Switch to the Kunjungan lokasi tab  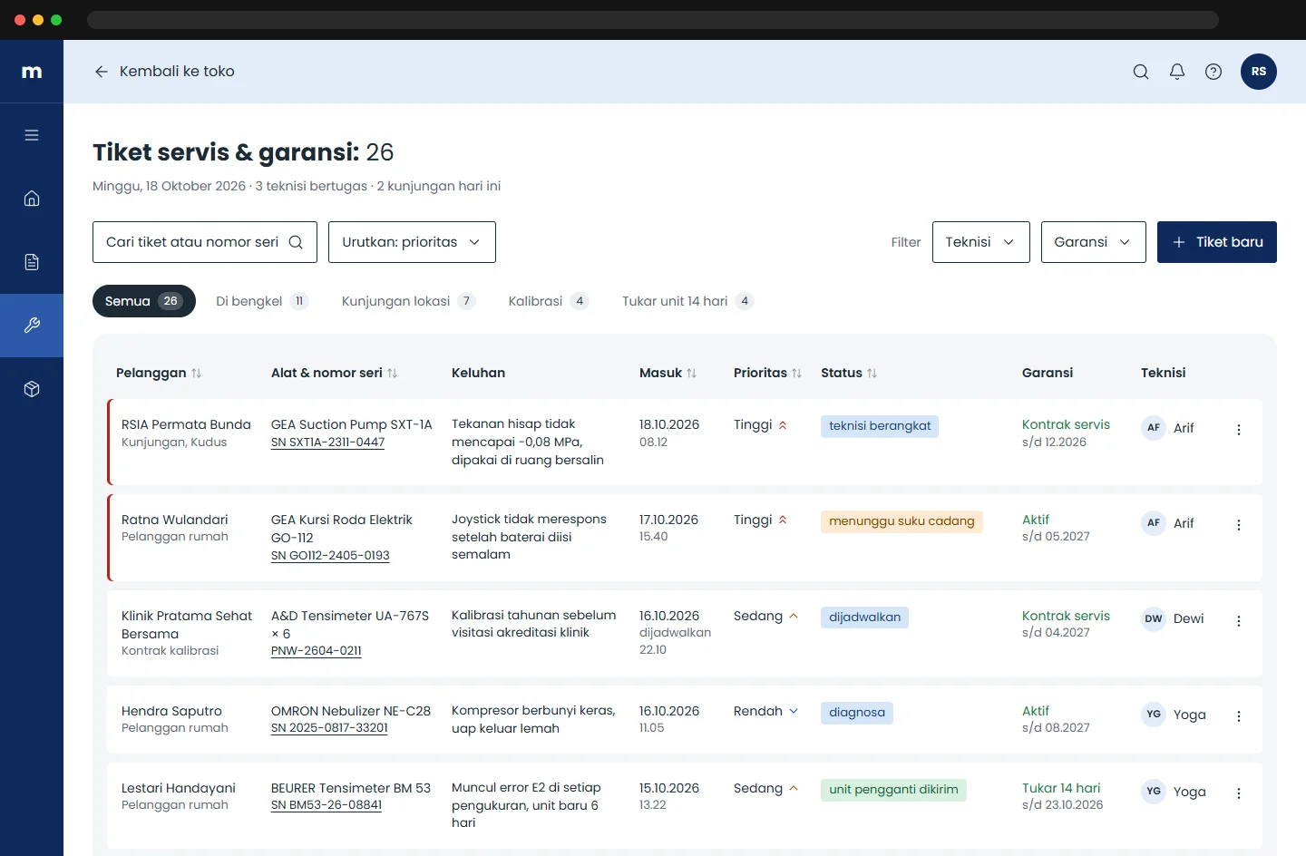408,301
